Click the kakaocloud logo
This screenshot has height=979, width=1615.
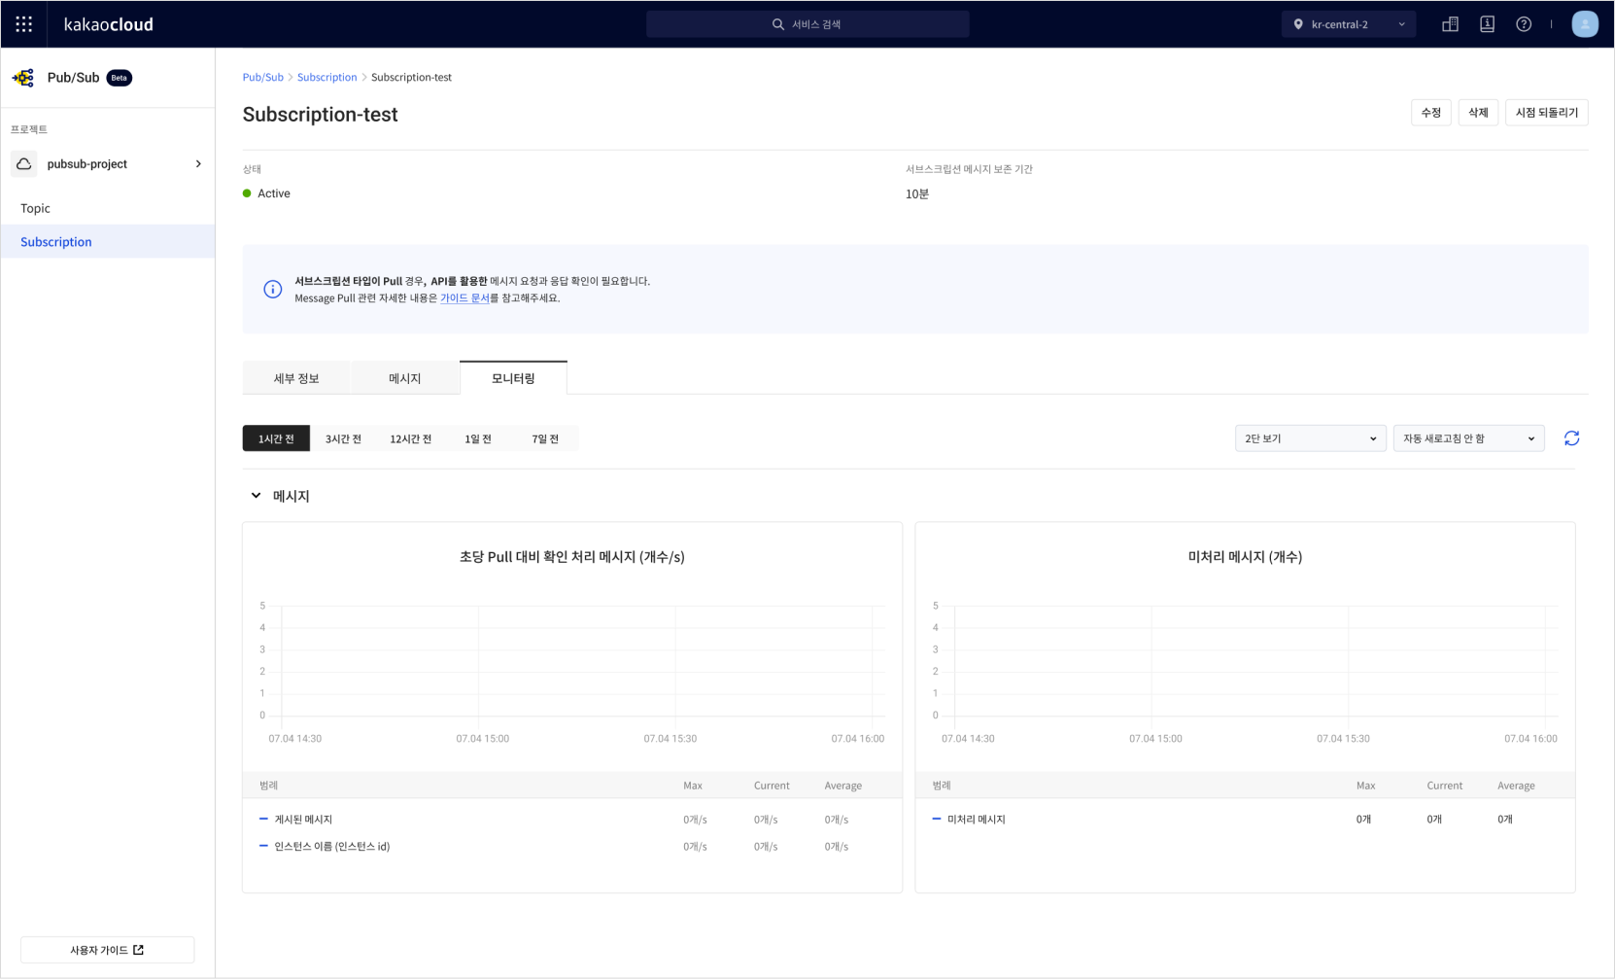(x=109, y=24)
